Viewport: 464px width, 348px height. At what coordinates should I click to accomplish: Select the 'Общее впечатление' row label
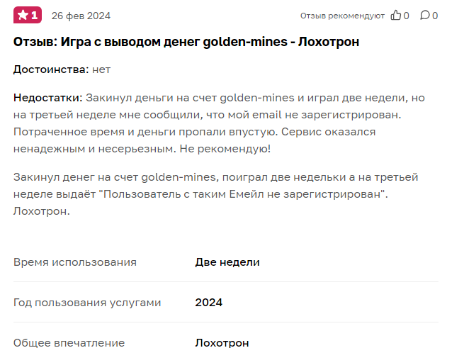[x=69, y=342]
